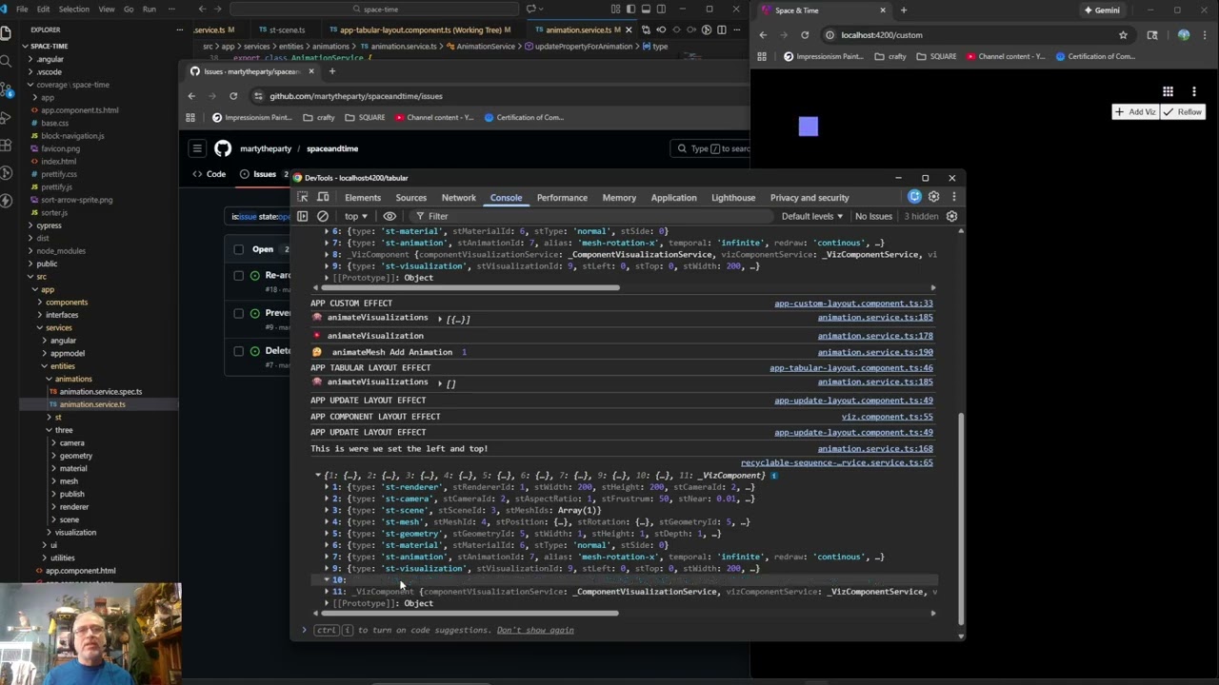Open animation.service.spec.ts in Explorer
The height and width of the screenshot is (685, 1219).
pyautogui.click(x=101, y=392)
